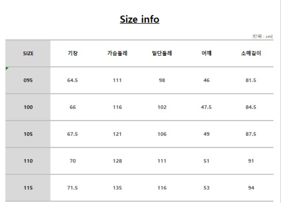
Task: Select the 기장 column header
Action: [73, 53]
